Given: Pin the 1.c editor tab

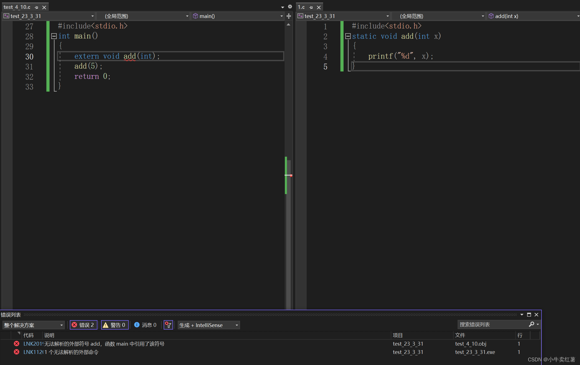Looking at the screenshot, I should 311,7.
